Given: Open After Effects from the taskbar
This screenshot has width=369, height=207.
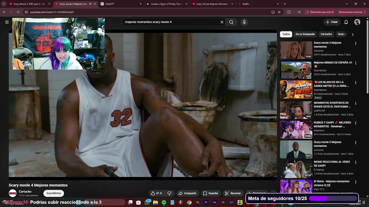Looking at the screenshot, I should [x=214, y=202].
